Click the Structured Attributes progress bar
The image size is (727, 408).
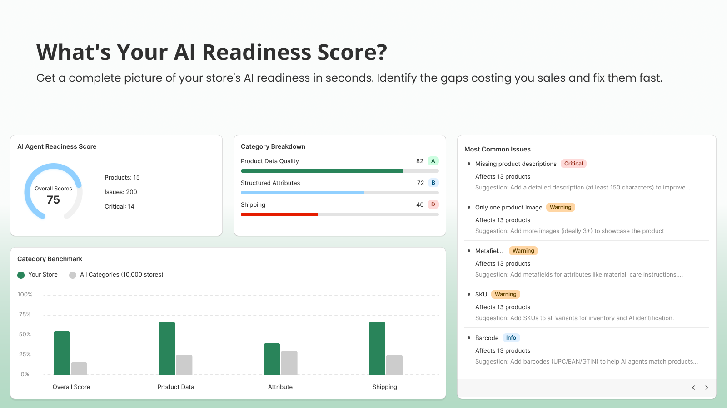(x=340, y=193)
